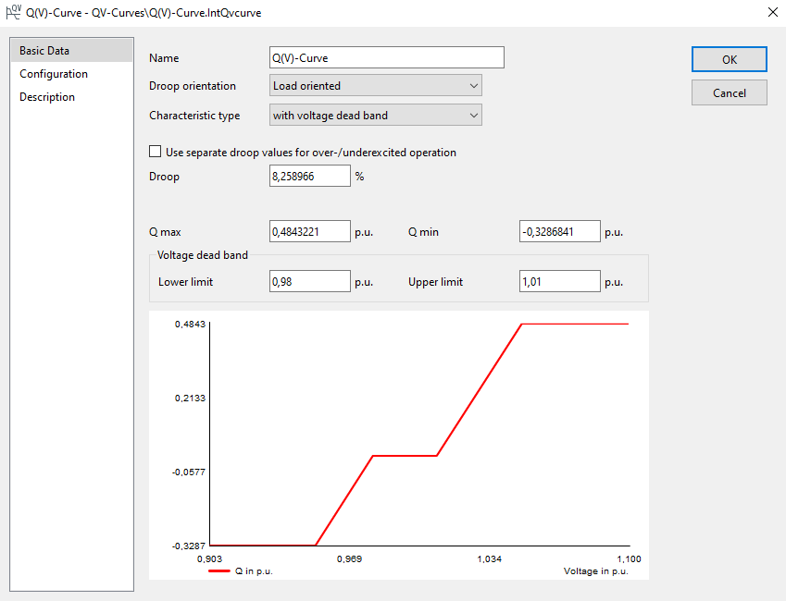786x601 pixels.
Task: Close the Q(V)-Curve dialog
Action: point(771,12)
